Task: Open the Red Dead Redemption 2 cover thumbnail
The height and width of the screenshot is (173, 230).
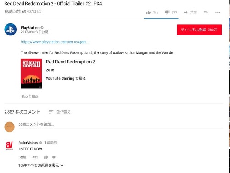Action: pyautogui.click(x=31, y=74)
